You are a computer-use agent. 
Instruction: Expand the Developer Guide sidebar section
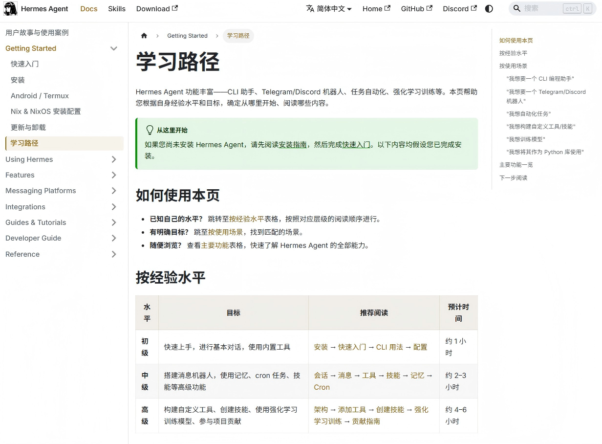[114, 238]
